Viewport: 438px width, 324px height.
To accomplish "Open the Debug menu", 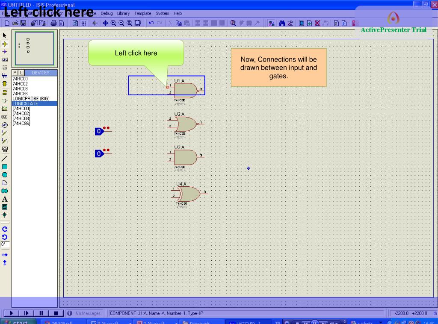I will (107, 13).
